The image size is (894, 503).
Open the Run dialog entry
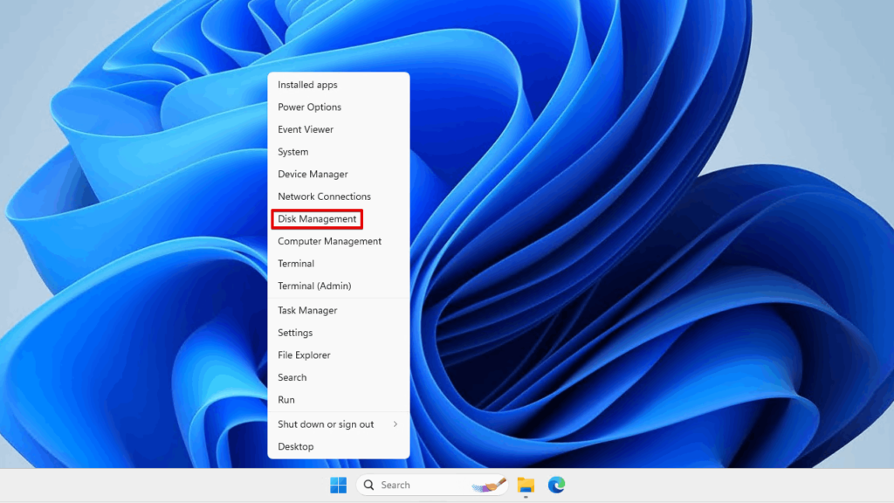click(339, 400)
